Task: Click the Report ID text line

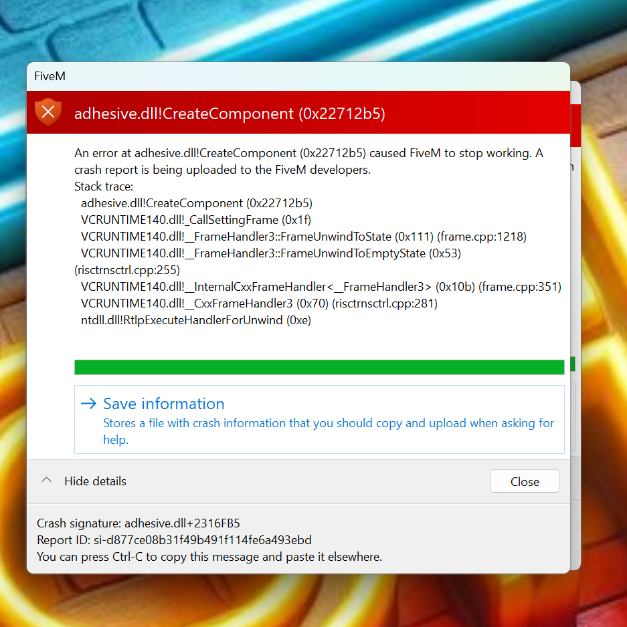Action: pos(174,540)
